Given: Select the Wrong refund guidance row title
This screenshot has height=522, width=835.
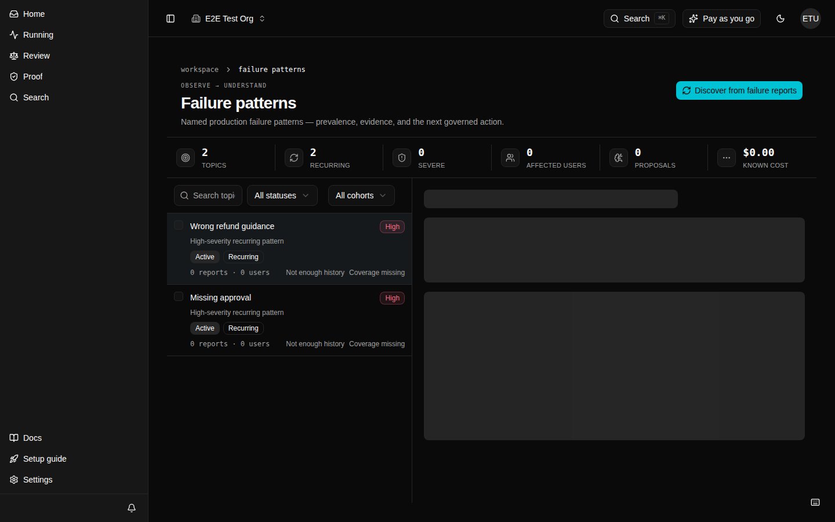Looking at the screenshot, I should [x=232, y=226].
